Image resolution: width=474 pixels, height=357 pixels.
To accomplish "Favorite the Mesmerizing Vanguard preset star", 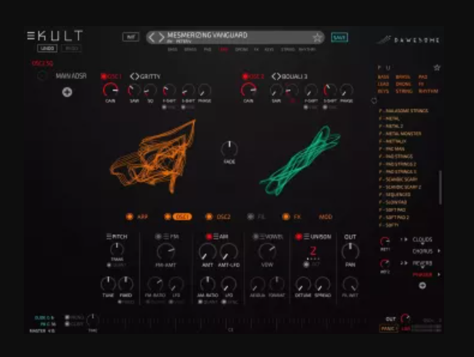I will pos(317,38).
